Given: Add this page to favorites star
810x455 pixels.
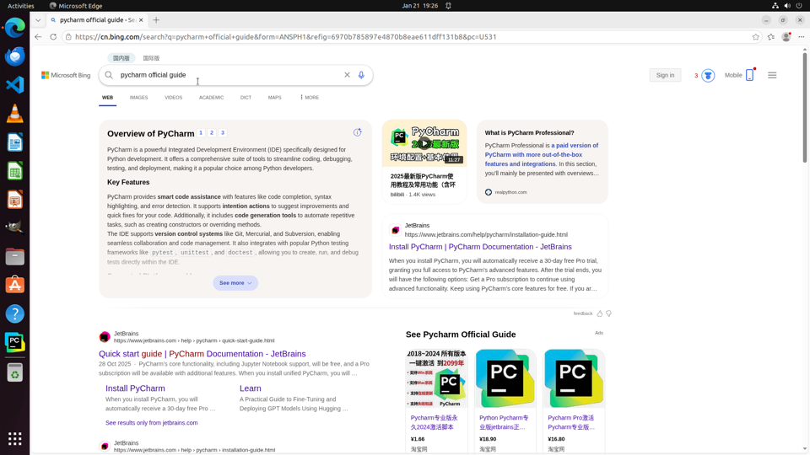Looking at the screenshot, I should 756,36.
